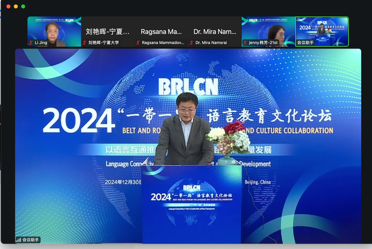Click the signal strength bars icon

point(19,240)
